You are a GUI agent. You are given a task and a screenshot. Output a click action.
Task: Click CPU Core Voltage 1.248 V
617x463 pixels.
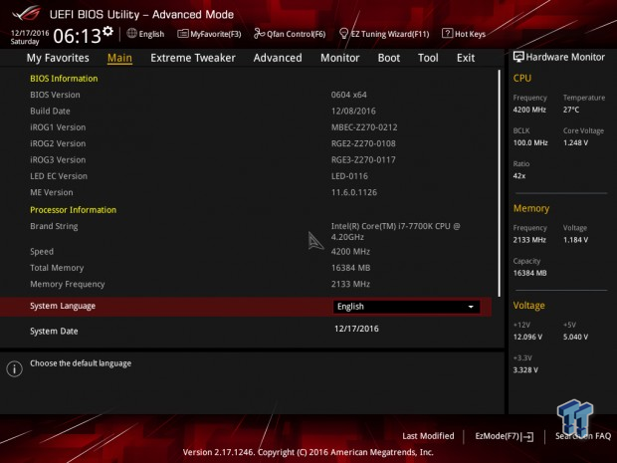point(575,143)
